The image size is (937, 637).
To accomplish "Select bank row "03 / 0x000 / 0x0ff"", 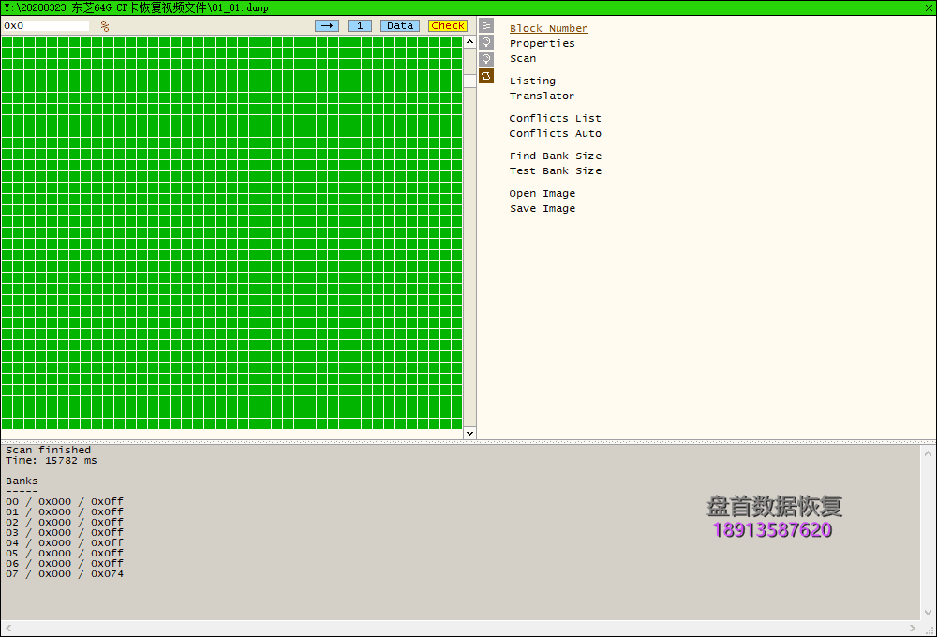I will tap(65, 532).
